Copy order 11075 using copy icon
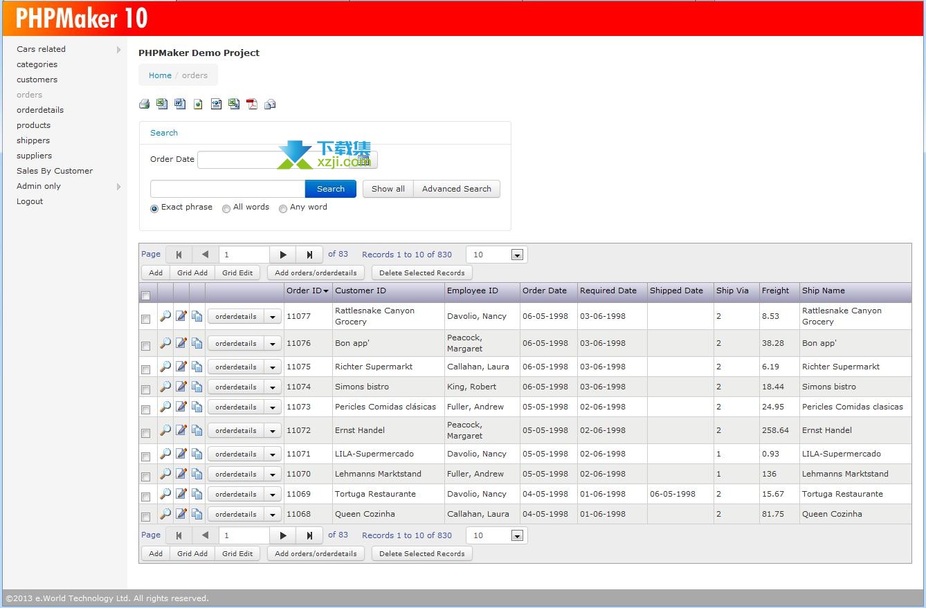The width and height of the screenshot is (926, 608). 197,367
